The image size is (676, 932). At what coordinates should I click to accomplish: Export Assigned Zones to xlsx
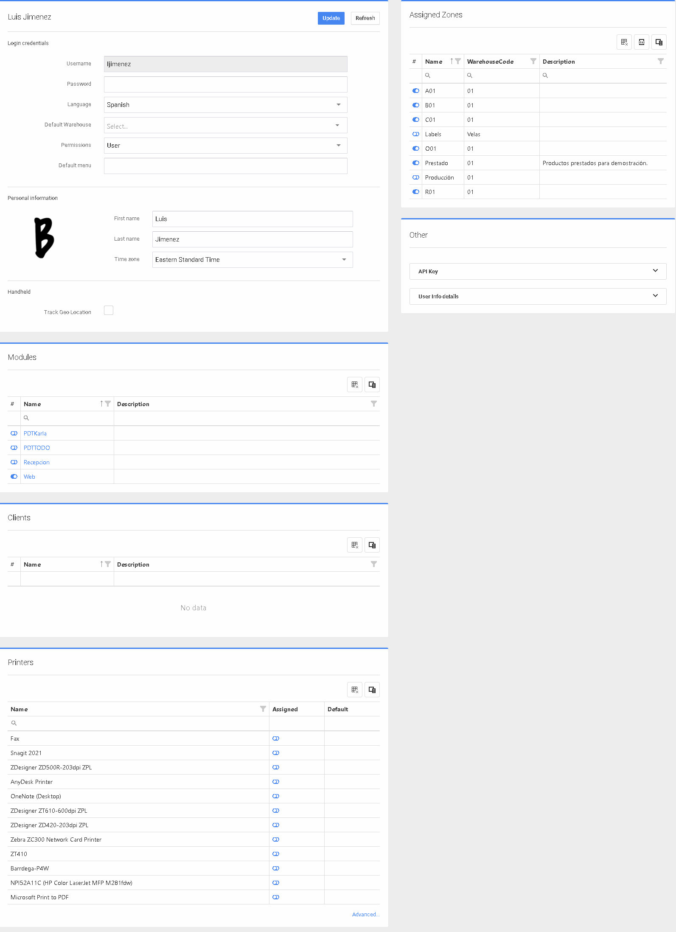641,42
